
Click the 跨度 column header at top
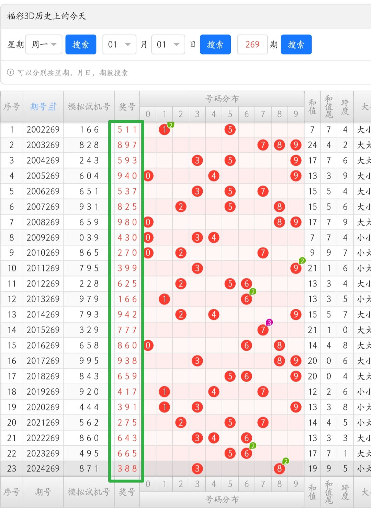[x=345, y=107]
